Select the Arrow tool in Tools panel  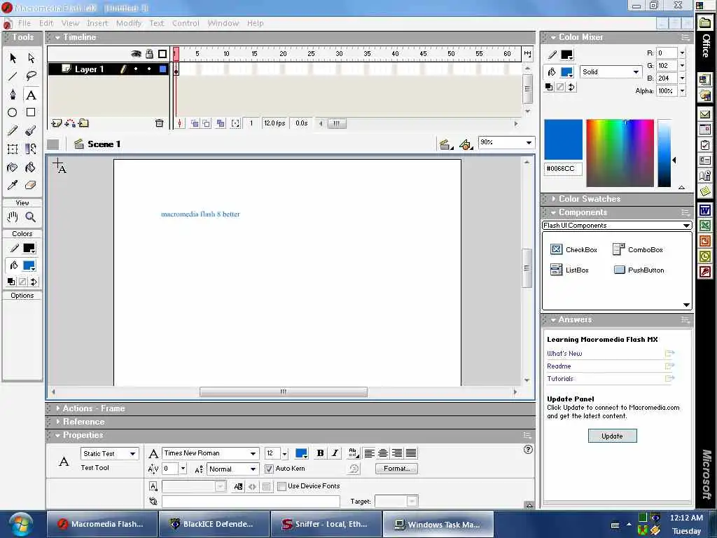click(13, 58)
